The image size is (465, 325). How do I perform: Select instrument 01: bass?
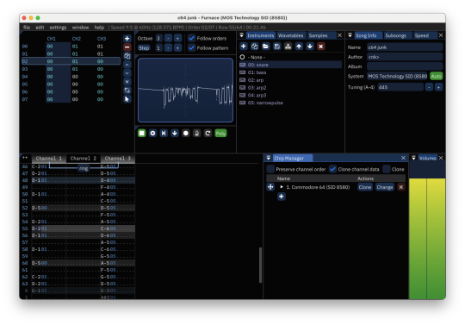click(x=290, y=72)
